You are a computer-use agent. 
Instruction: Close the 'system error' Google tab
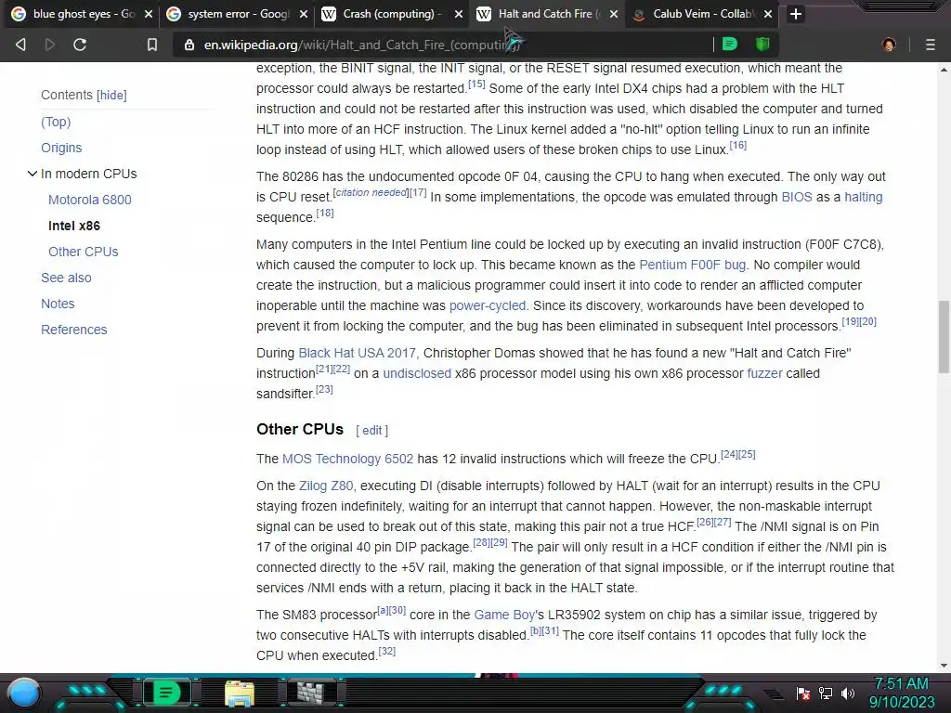point(304,14)
